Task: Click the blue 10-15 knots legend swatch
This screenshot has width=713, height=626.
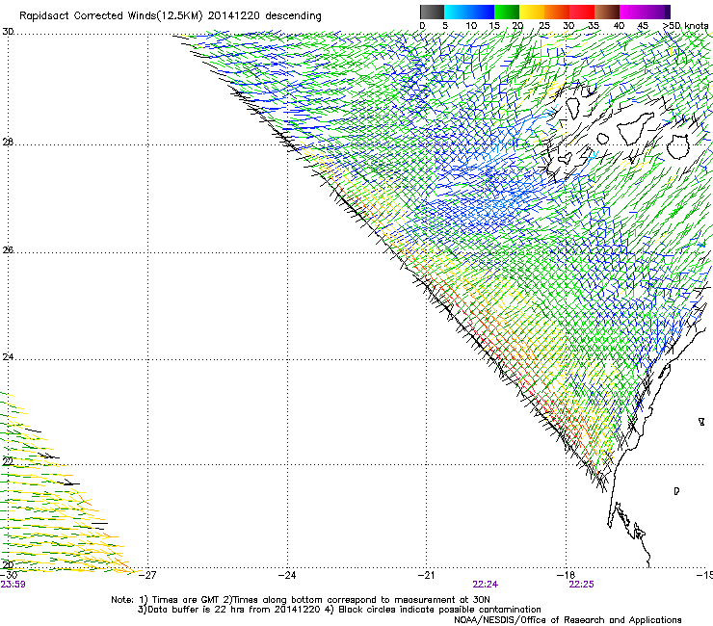Action: point(482,13)
